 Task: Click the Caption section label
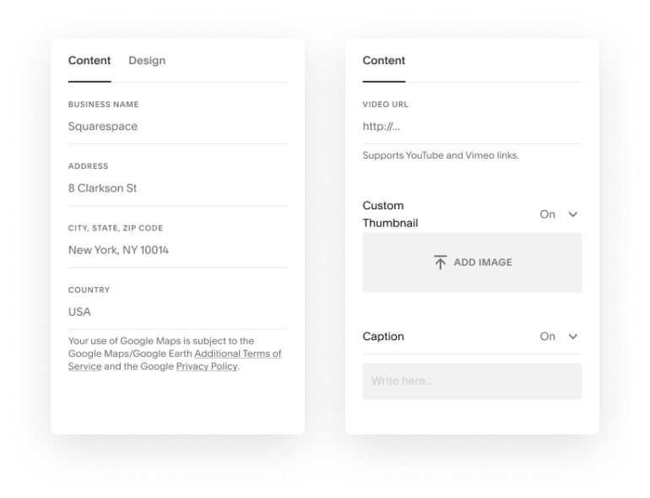click(383, 337)
